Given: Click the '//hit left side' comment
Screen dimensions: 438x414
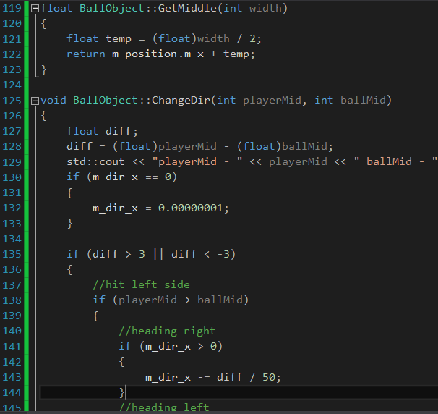Looking at the screenshot, I should click(141, 284).
